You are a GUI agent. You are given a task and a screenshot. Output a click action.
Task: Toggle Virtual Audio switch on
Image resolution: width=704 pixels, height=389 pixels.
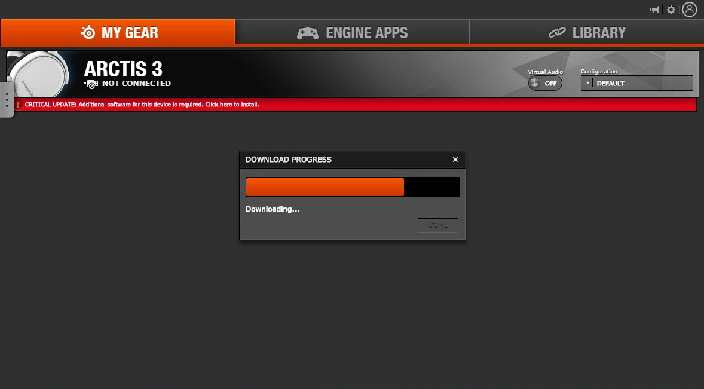pos(545,84)
